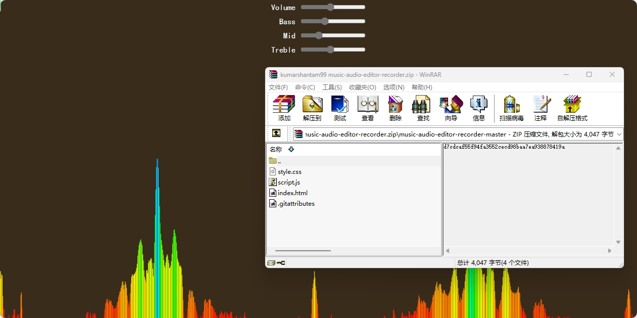Open the 帮助(H) menu
The width and height of the screenshot is (637, 318).
422,87
